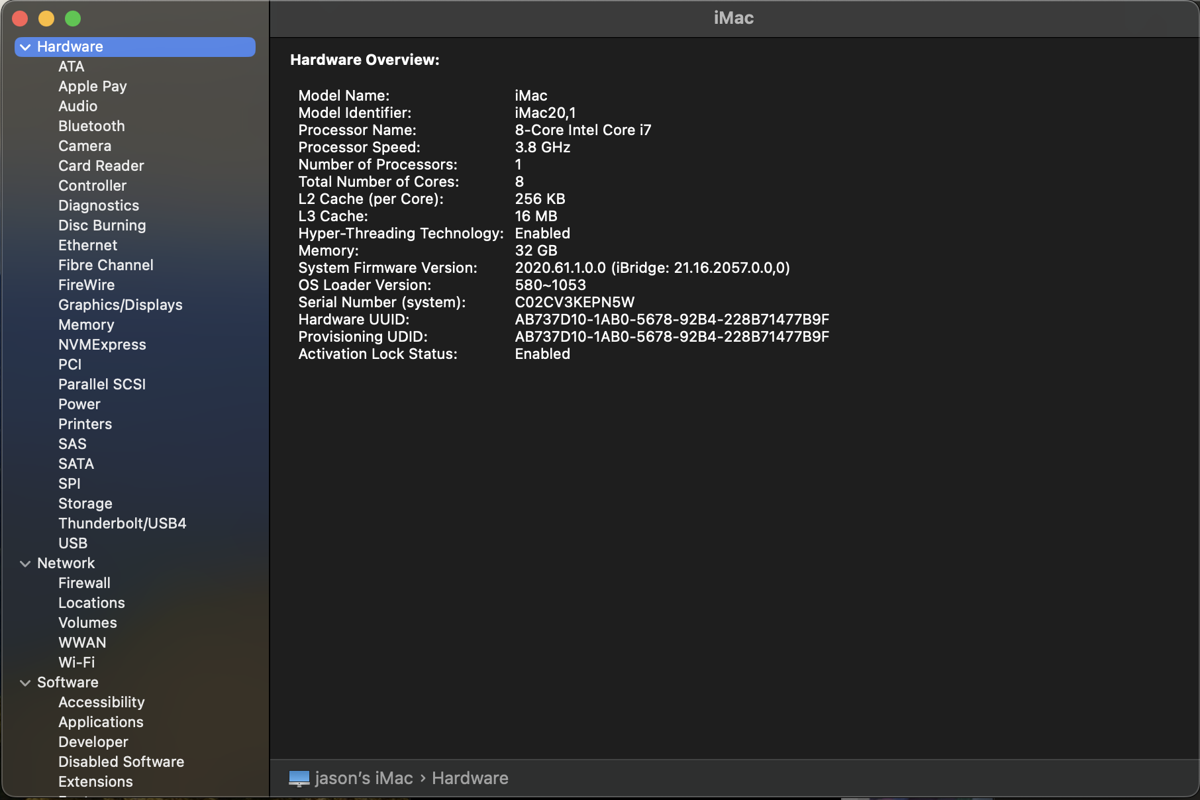1200x800 pixels.
Task: Click the System Firmware Version value
Action: click(x=652, y=268)
